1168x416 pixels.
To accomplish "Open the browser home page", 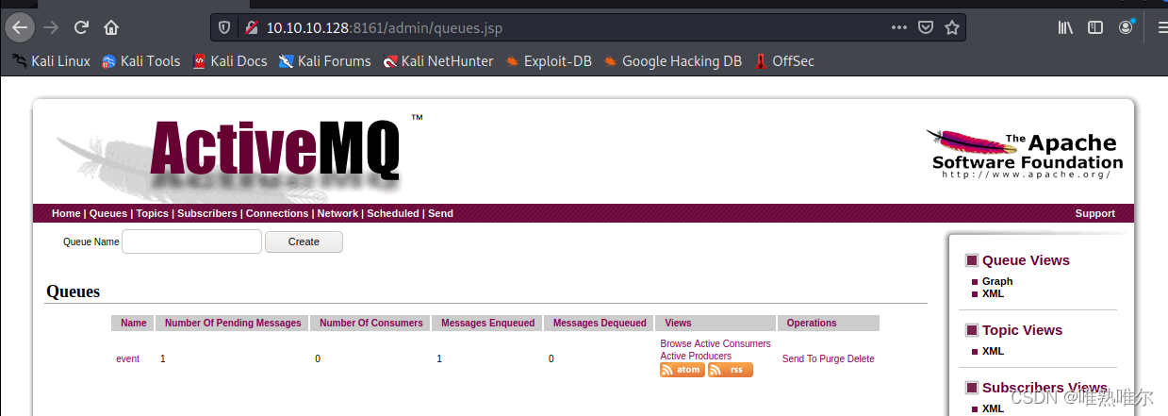I will coord(111,27).
